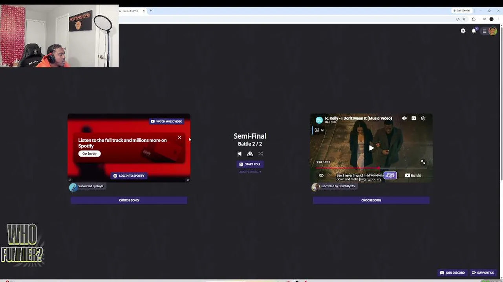The image size is (503, 282).
Task: Toggle closed captions on YouTube player
Action: 414,118
